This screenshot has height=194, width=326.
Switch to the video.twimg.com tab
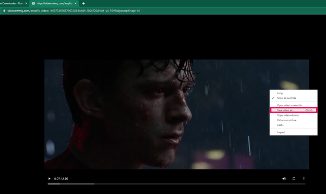click(x=54, y=4)
